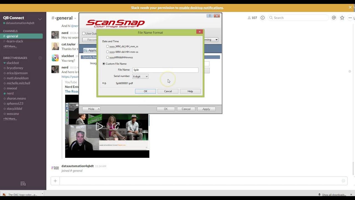Open matt.donaldson direct message

(17, 78)
